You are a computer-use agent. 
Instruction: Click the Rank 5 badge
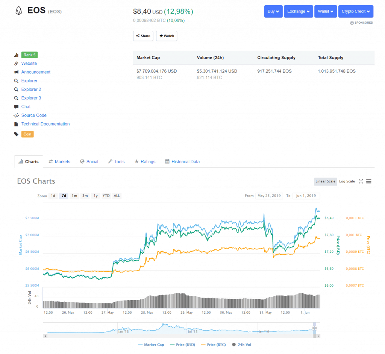(29, 55)
